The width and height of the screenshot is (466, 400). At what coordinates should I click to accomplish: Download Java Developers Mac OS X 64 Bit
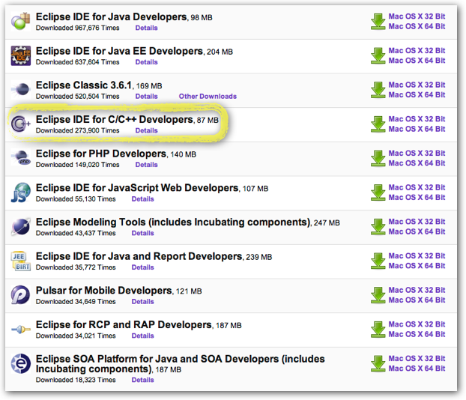[x=417, y=26]
